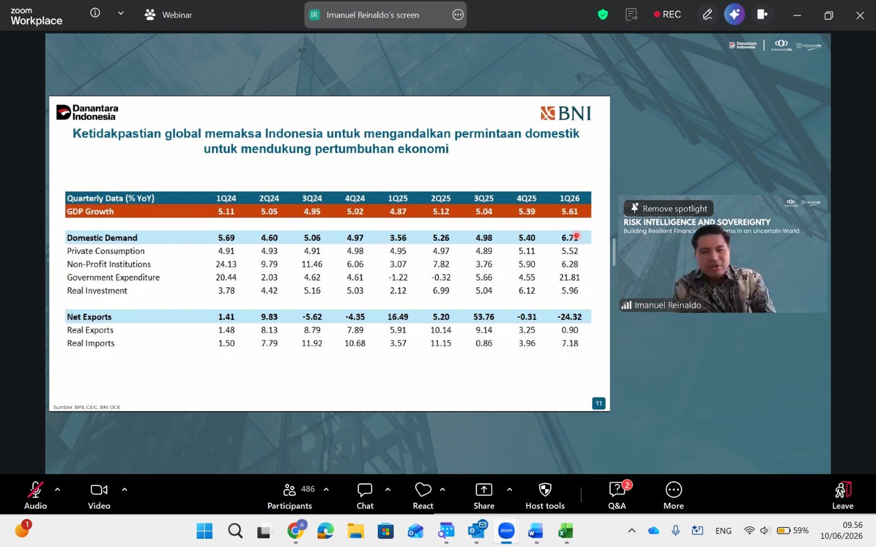Click the REC recording indicator
This screenshot has width=876, height=547.
[667, 15]
